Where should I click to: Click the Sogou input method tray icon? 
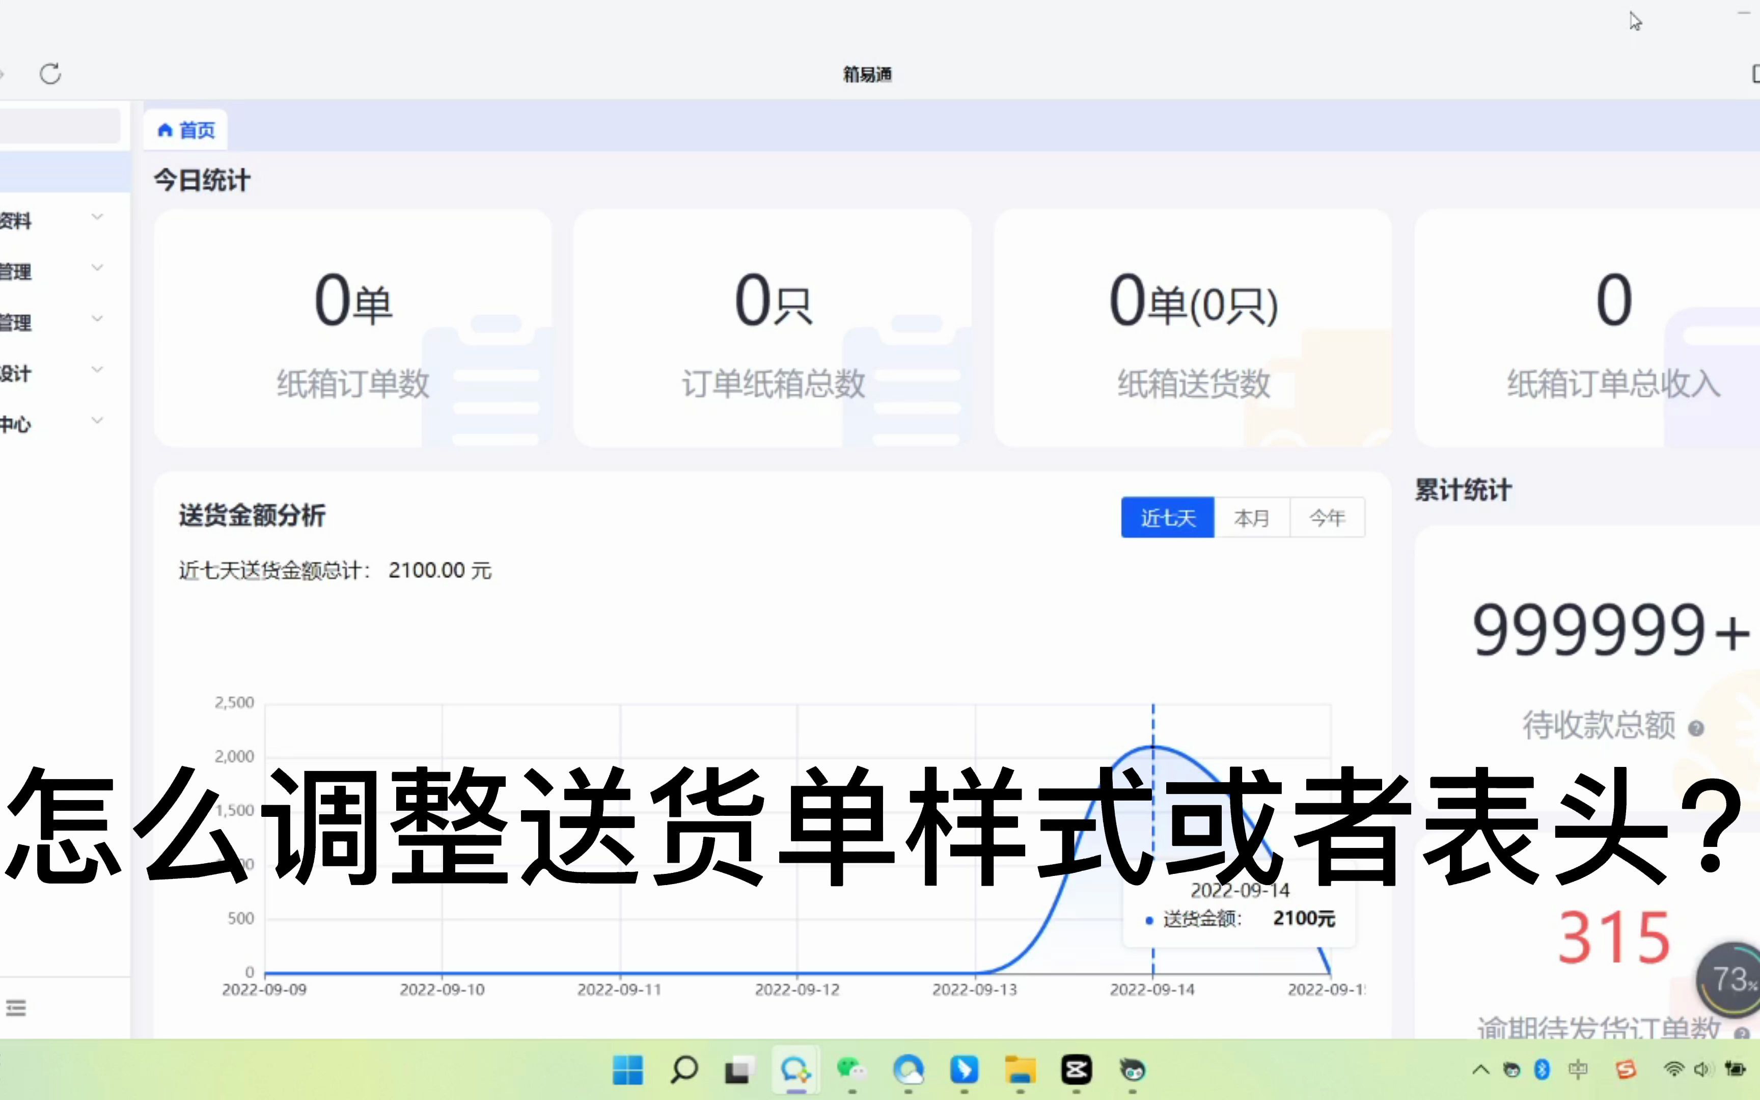(1626, 1069)
